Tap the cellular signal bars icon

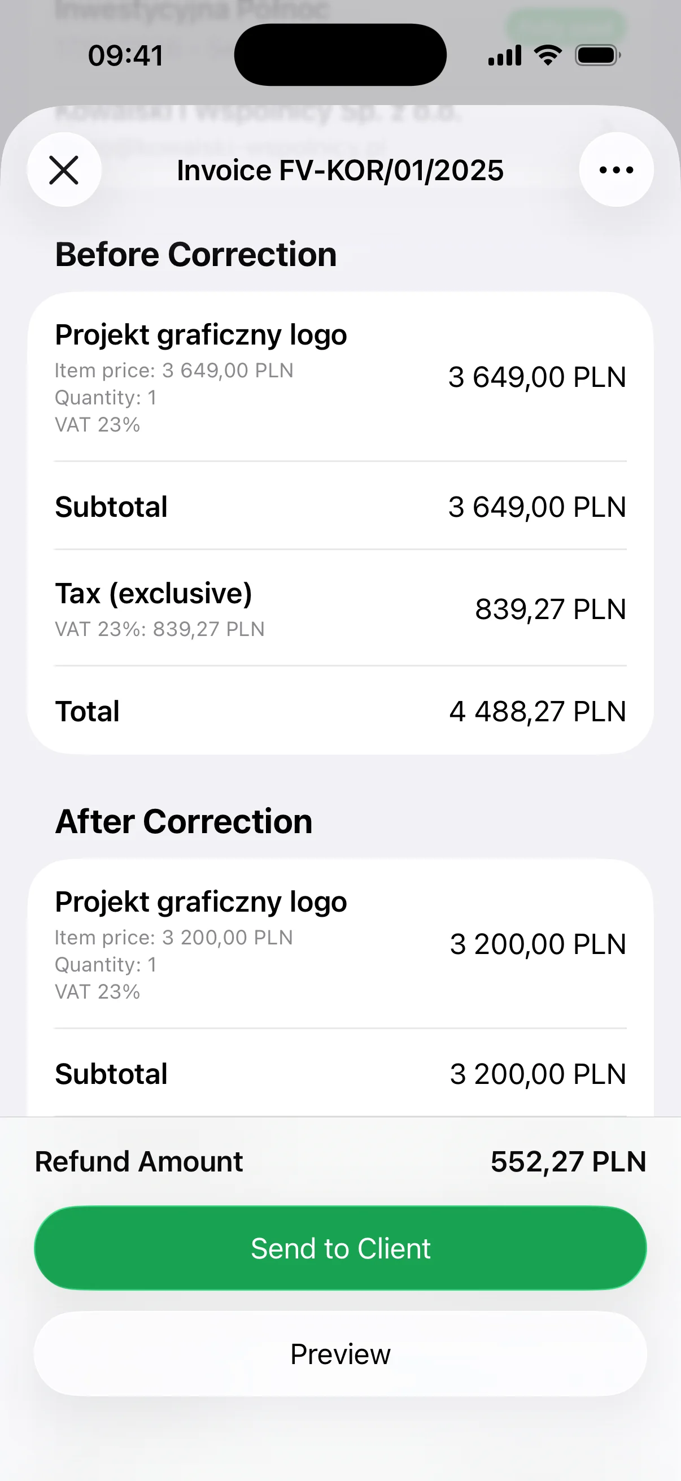pyautogui.click(x=505, y=56)
